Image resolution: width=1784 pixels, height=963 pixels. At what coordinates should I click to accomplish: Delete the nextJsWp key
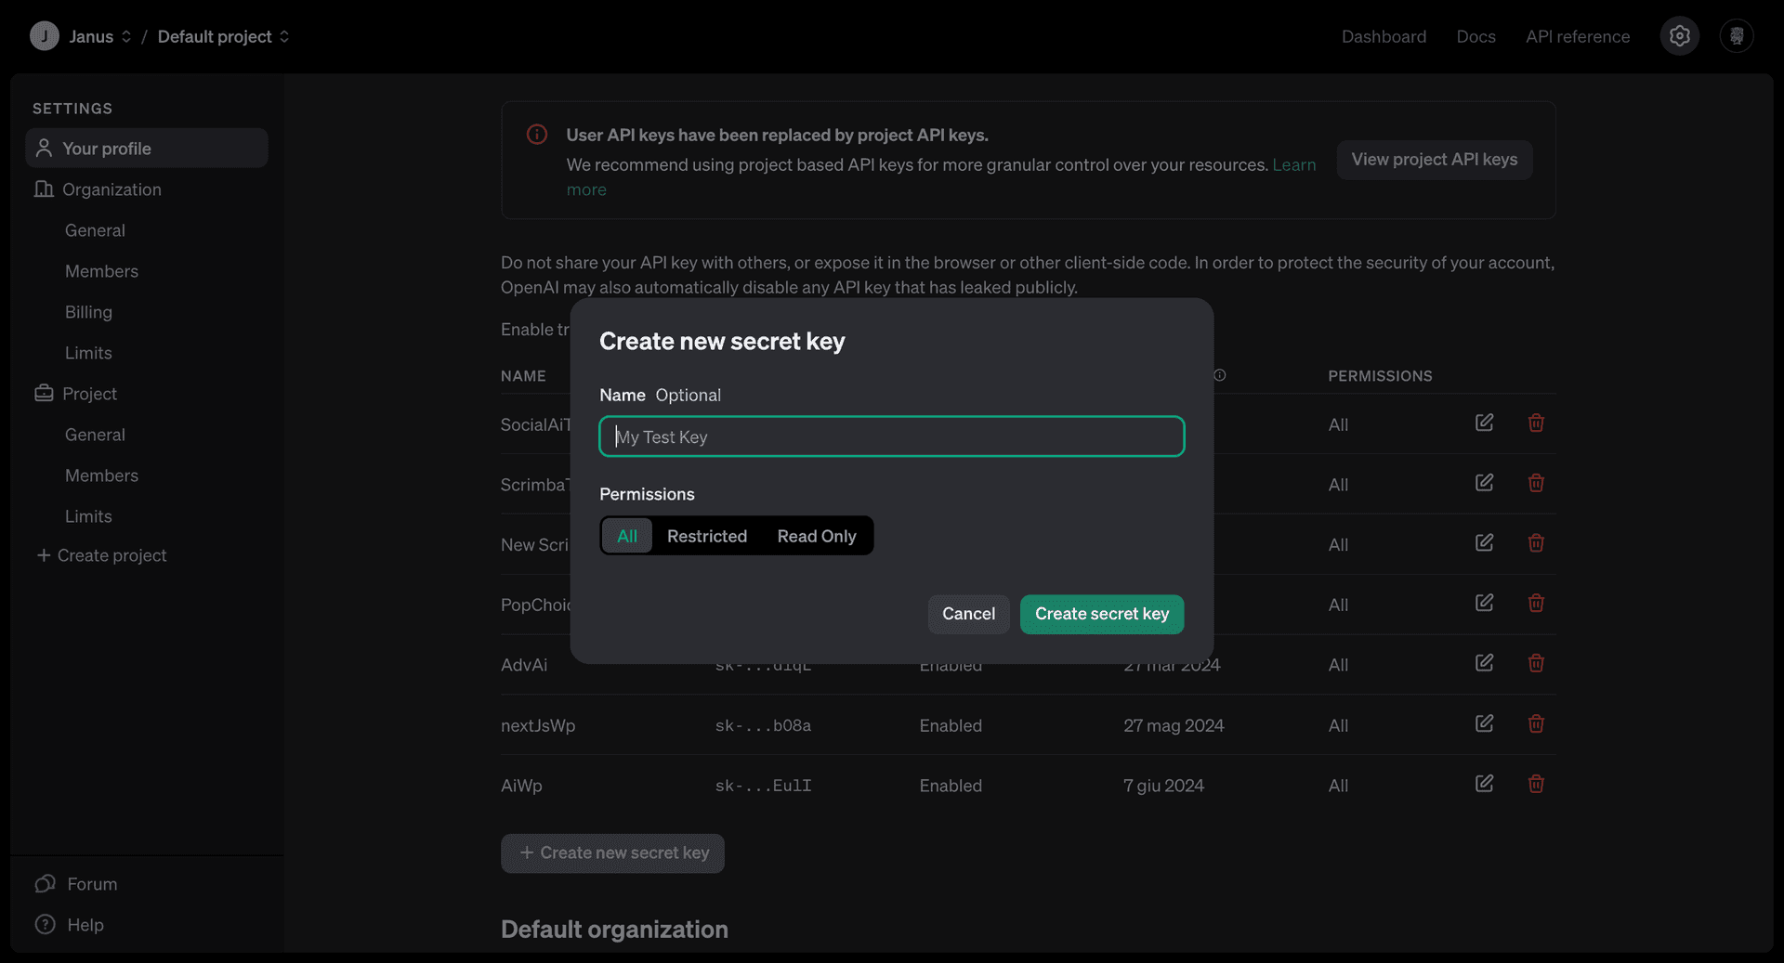coord(1536,724)
